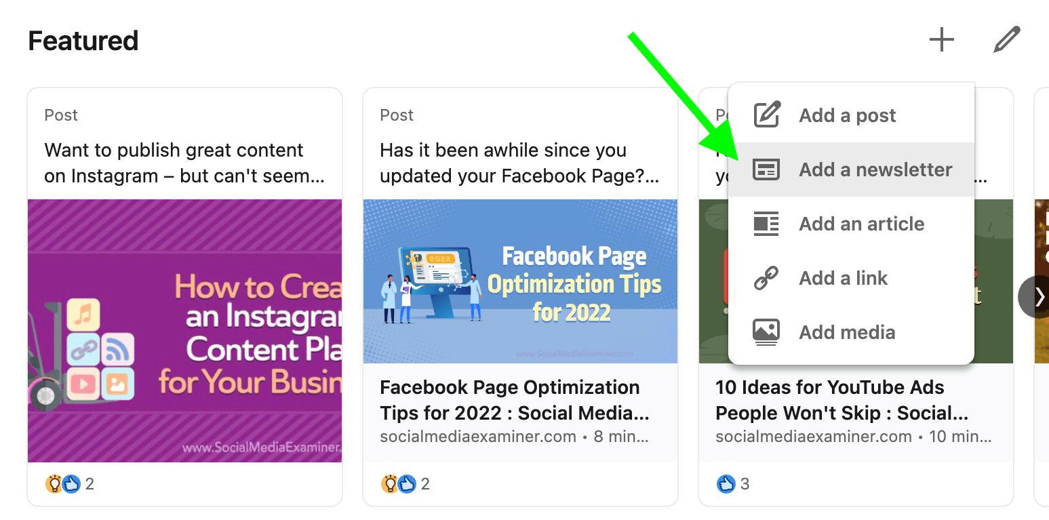Click the Facebook Page Optimization Tips thumbnail
Image resolution: width=1049 pixels, height=520 pixels.
tap(520, 281)
